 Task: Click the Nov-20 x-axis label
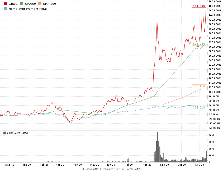tap(200, 165)
